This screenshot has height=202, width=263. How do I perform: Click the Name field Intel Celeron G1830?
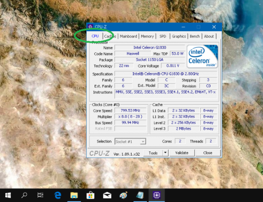[150, 48]
